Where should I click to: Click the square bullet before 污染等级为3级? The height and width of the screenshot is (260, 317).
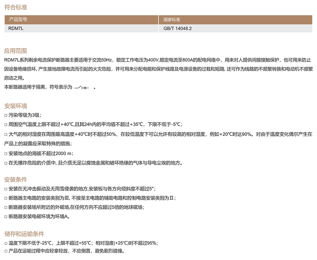(6, 116)
